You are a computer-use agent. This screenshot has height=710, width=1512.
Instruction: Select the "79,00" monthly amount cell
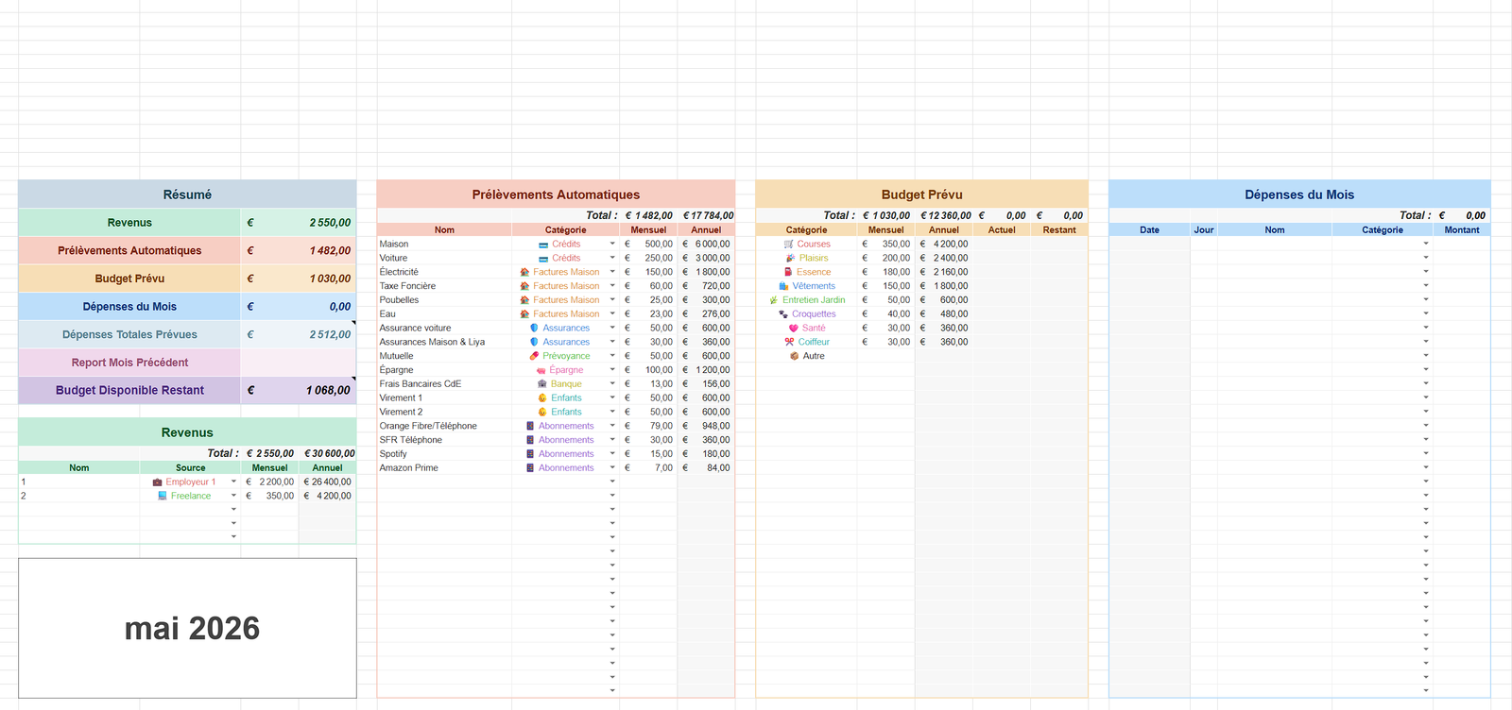tap(648, 426)
